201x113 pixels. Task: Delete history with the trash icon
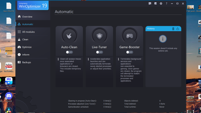[173, 29]
